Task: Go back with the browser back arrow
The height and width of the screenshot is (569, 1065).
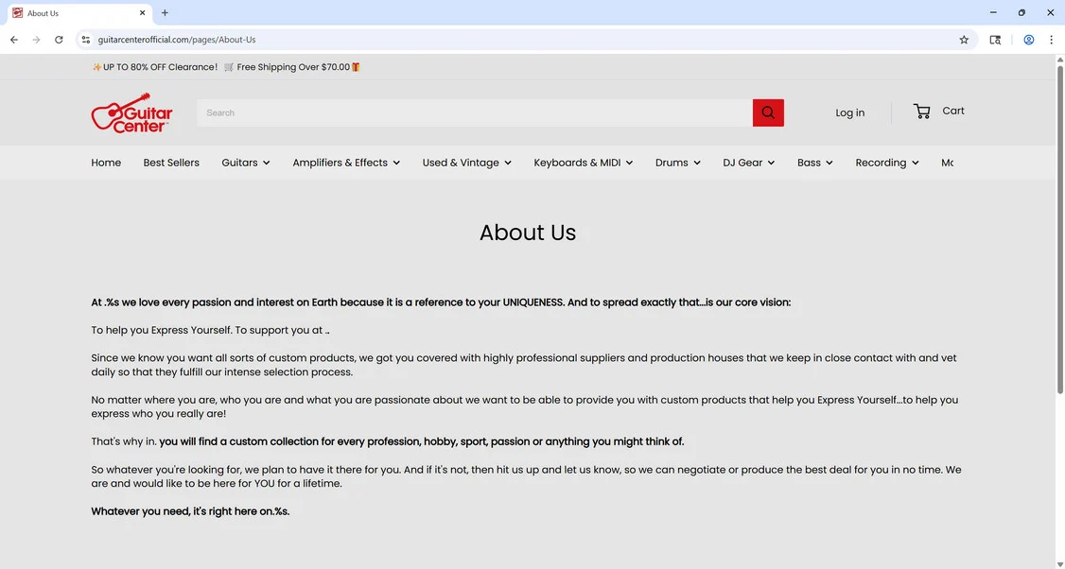Action: tap(14, 40)
